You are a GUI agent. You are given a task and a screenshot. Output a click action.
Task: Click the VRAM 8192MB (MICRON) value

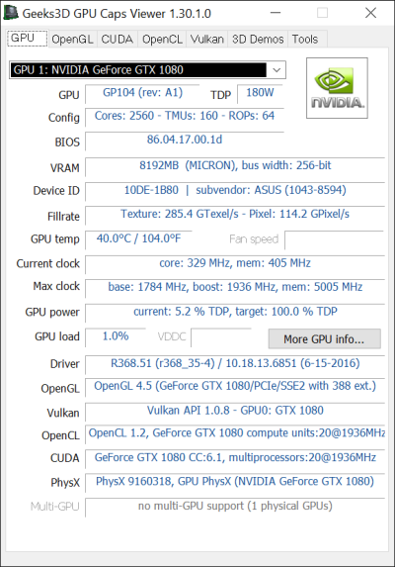[x=235, y=166]
